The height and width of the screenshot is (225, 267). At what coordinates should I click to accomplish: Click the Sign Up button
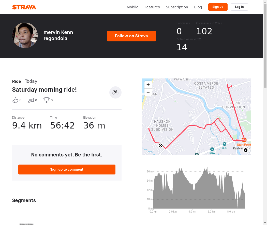tap(218, 7)
